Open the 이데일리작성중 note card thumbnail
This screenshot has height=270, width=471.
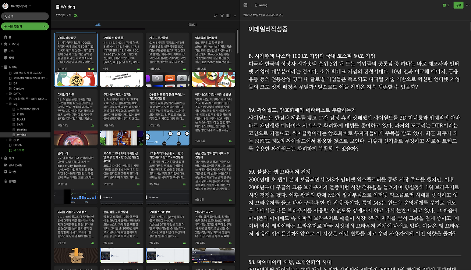pyautogui.click(x=76, y=79)
